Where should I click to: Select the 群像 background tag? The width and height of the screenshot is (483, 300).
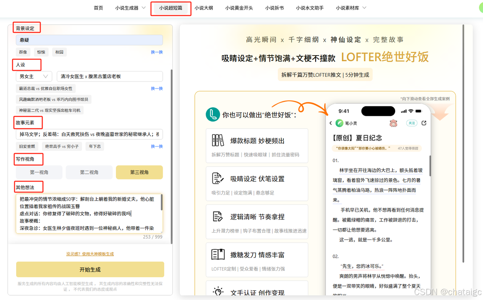[23, 52]
